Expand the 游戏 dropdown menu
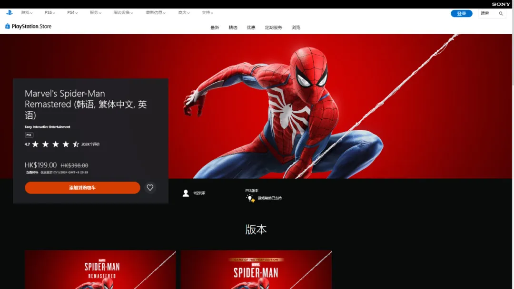 click(x=27, y=12)
